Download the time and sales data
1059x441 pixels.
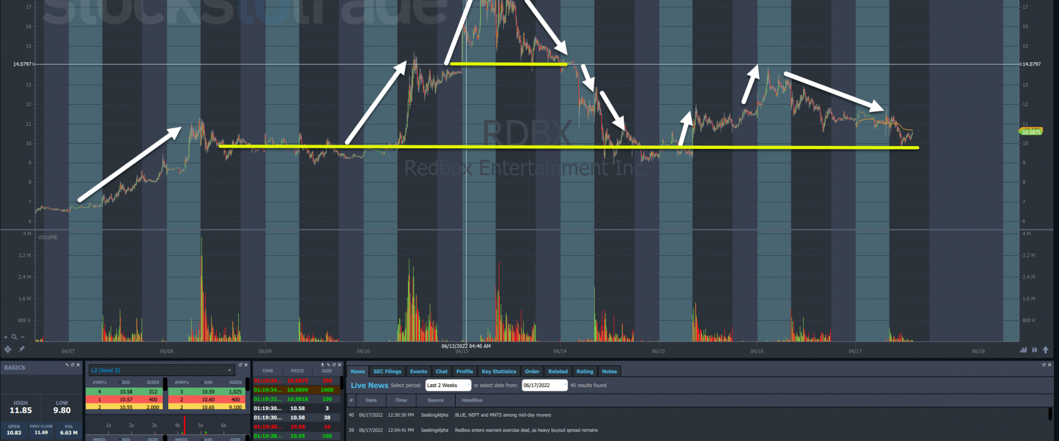point(322,365)
